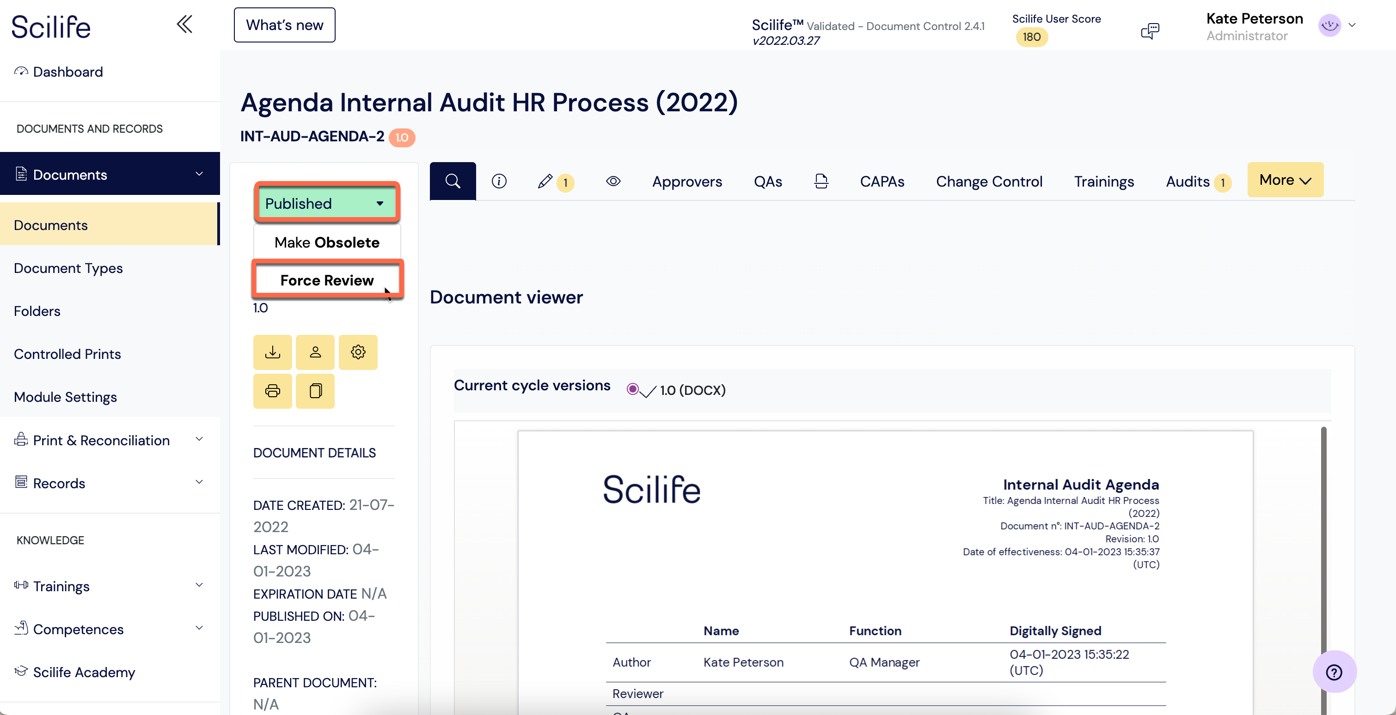Click the INT-AUD-AGENDA-2 document code
This screenshot has height=715, width=1396.
click(312, 136)
